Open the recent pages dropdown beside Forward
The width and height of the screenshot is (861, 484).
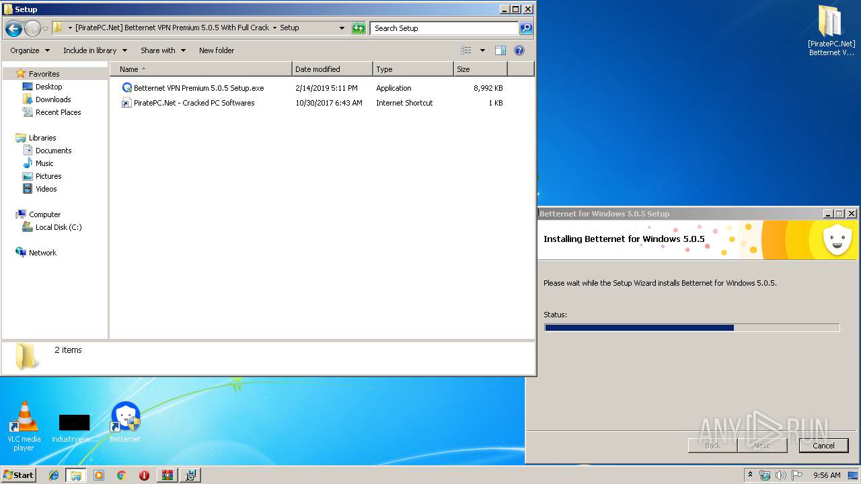(x=45, y=28)
